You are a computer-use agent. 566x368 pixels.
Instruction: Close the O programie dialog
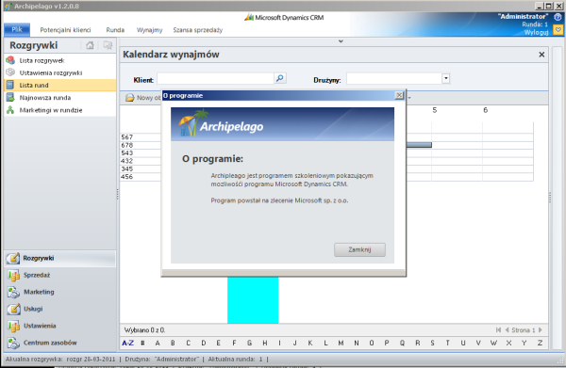coord(399,95)
